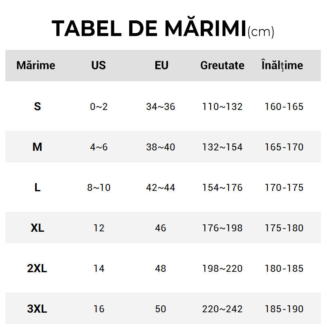
Task: Select the L size row label
Action: coord(37,188)
